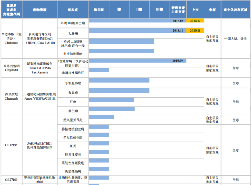
Task: Select the 2型糖尿病 indication cell
Action: click(x=73, y=63)
